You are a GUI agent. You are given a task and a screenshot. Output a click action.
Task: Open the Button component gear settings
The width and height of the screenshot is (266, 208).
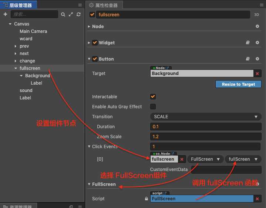pos(257,59)
